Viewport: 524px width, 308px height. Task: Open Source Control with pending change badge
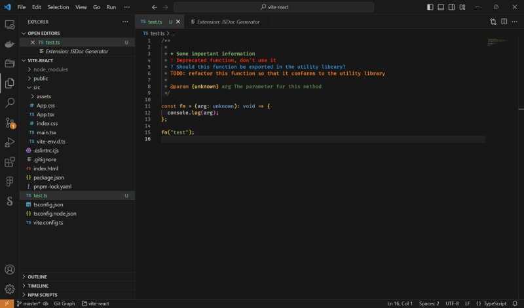(x=10, y=123)
